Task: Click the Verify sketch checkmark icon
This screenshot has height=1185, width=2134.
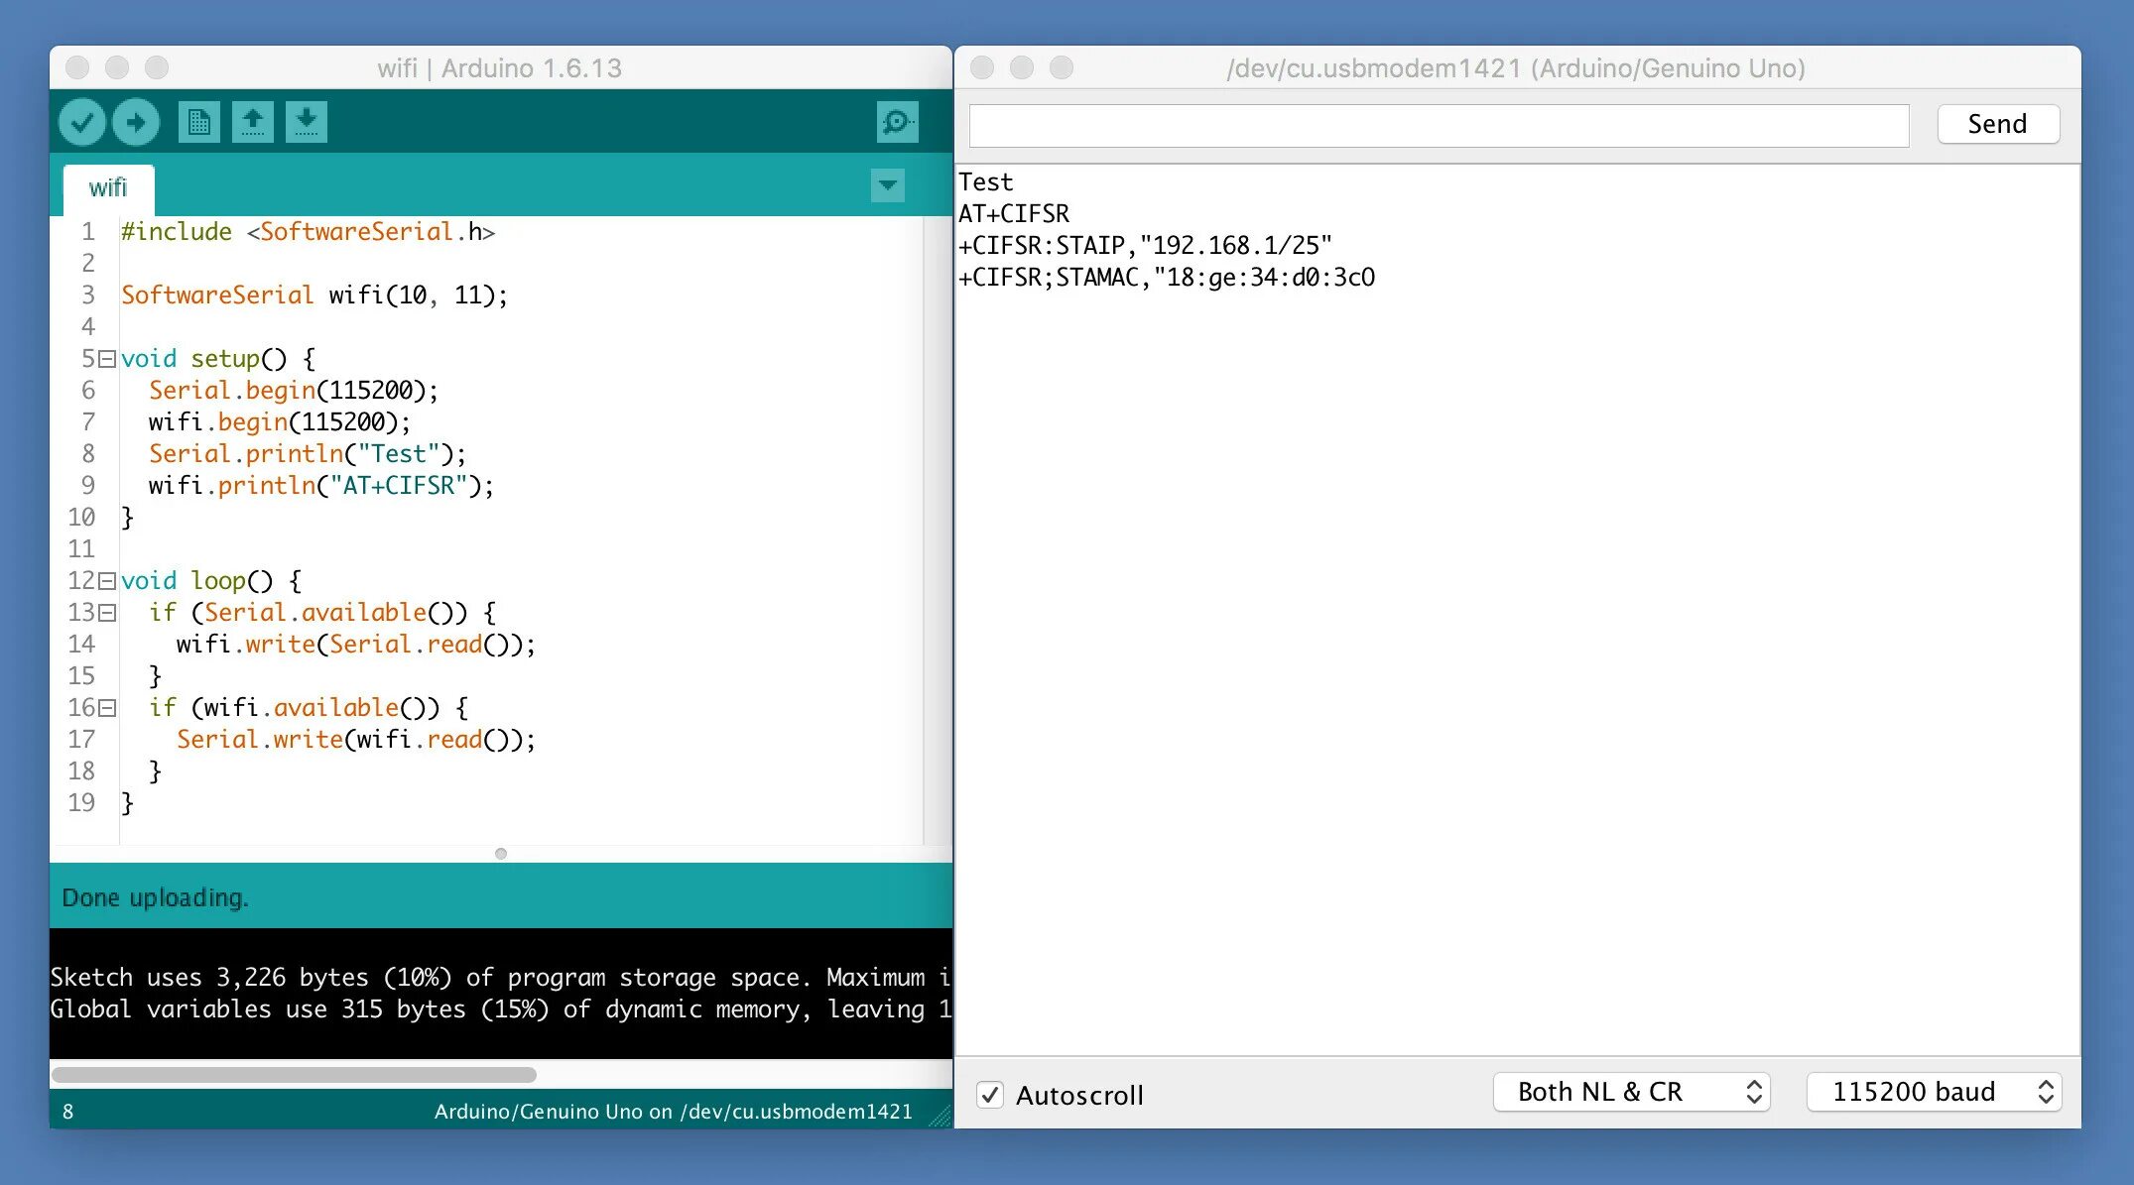Action: [x=81, y=123]
